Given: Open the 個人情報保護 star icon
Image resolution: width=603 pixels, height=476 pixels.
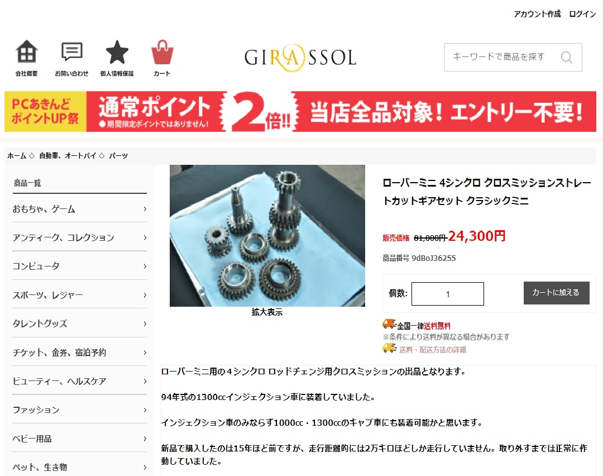Looking at the screenshot, I should [x=117, y=52].
